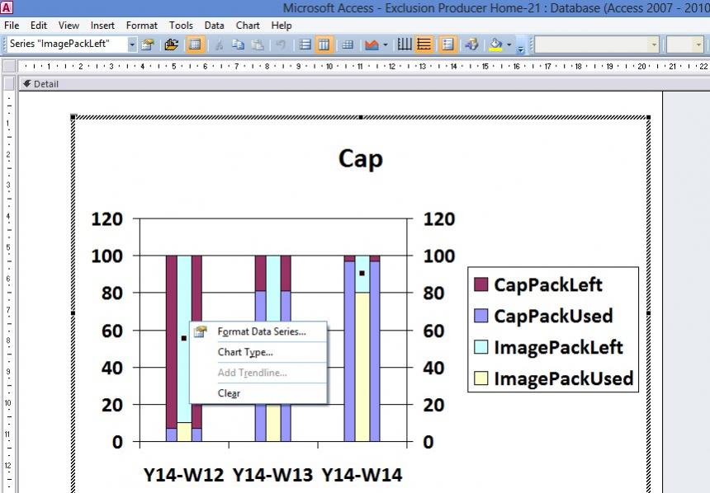Click the ImagePackUsed legend entry text
Image resolution: width=710 pixels, height=493 pixels.
(x=564, y=378)
